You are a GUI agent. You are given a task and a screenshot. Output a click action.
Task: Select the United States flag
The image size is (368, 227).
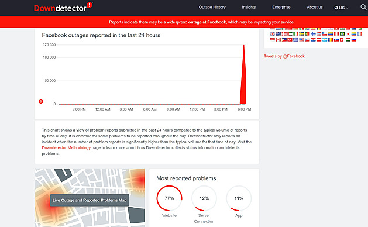pos(301,40)
